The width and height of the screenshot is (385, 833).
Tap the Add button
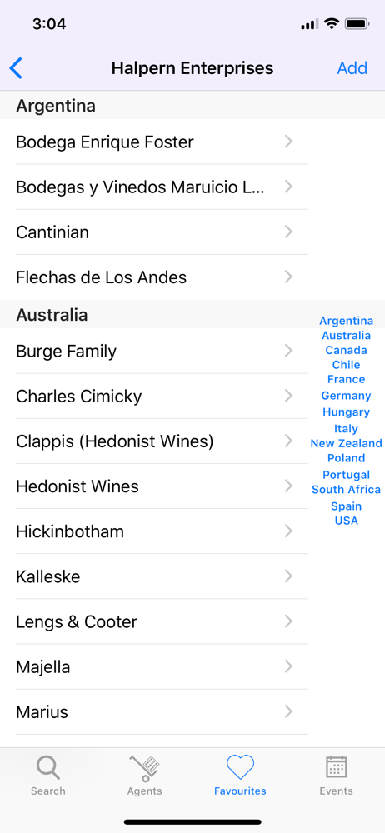coord(352,68)
